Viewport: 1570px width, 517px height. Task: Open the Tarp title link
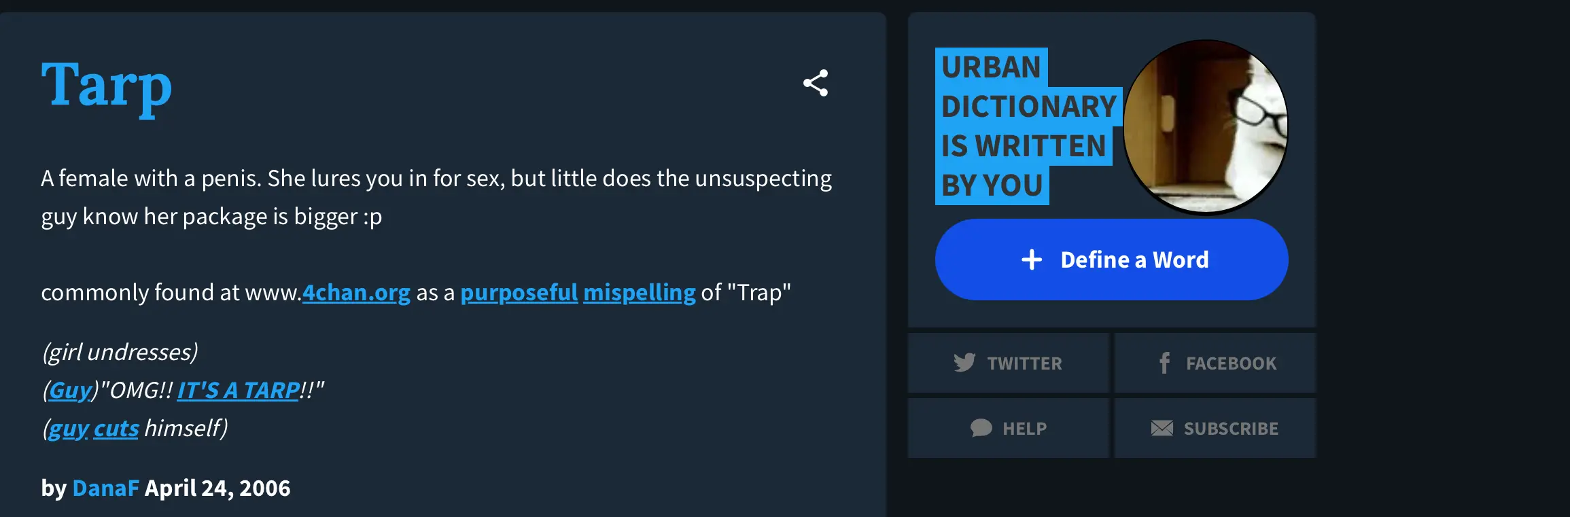click(x=107, y=86)
